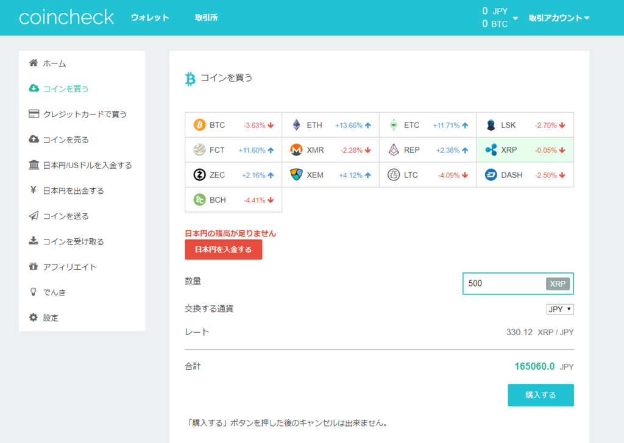Click the Zcash ZEC coin icon
The width and height of the screenshot is (624, 443).
[x=199, y=175]
